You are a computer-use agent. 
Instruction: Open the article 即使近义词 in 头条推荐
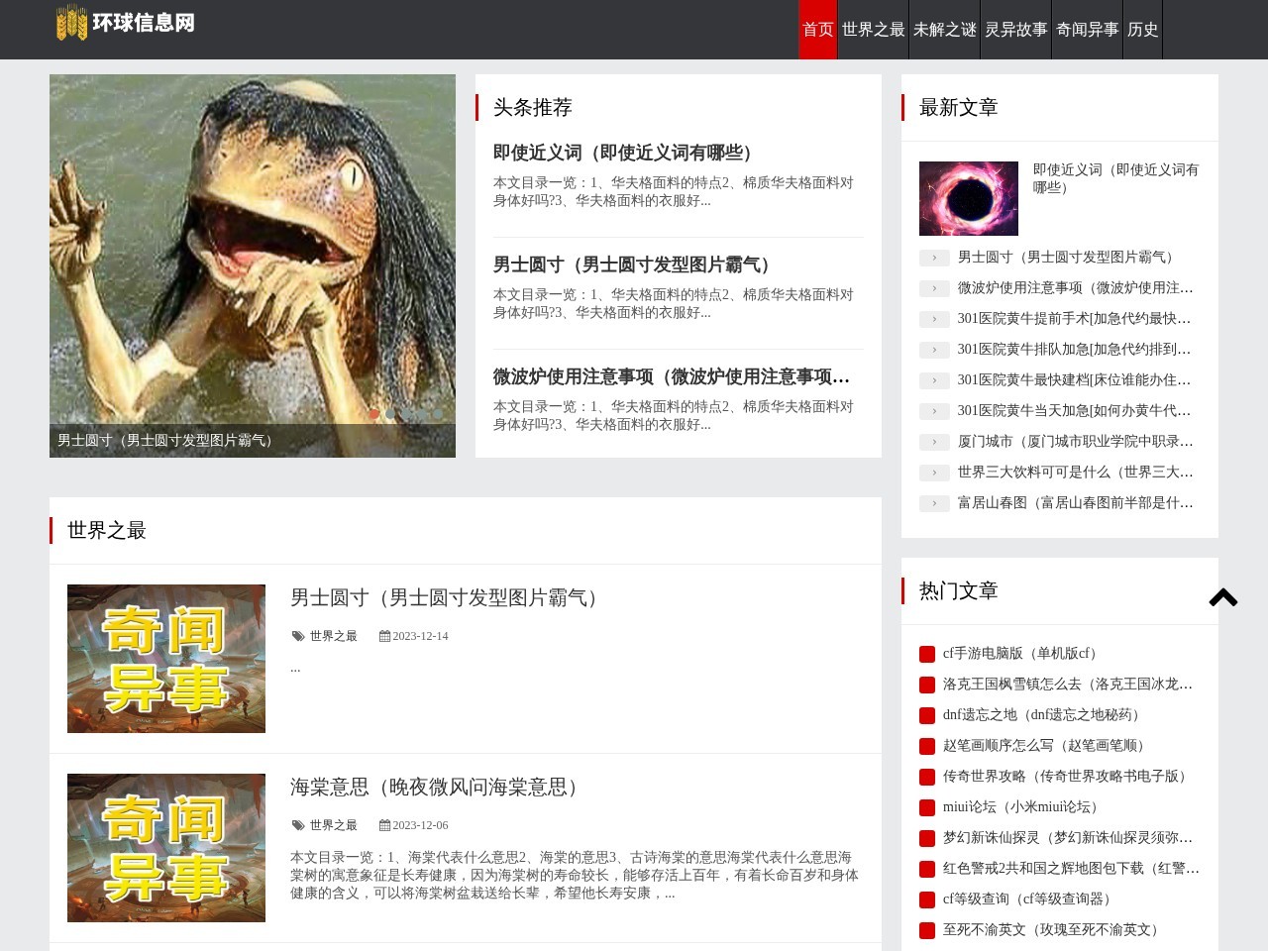point(622,154)
